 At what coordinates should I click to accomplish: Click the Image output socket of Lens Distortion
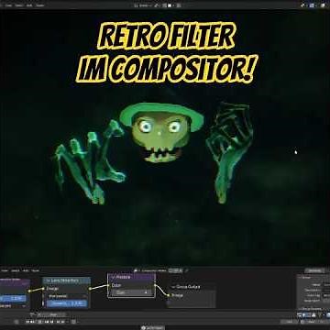click(90, 289)
